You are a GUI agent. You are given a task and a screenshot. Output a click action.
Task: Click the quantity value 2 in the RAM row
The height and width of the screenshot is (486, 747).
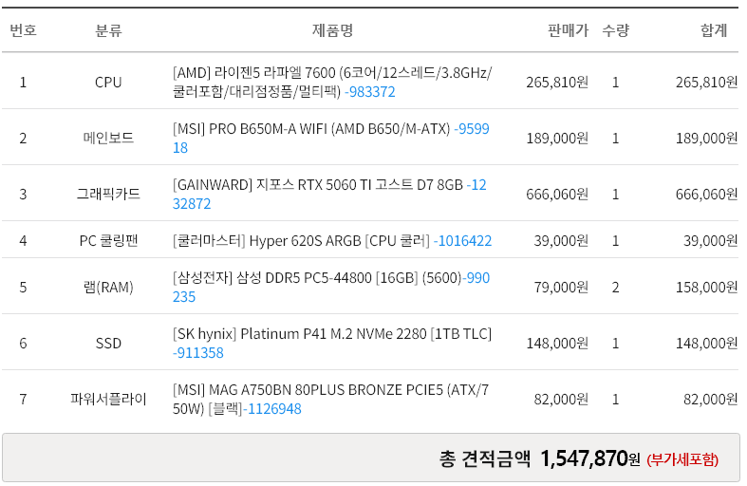coord(615,287)
